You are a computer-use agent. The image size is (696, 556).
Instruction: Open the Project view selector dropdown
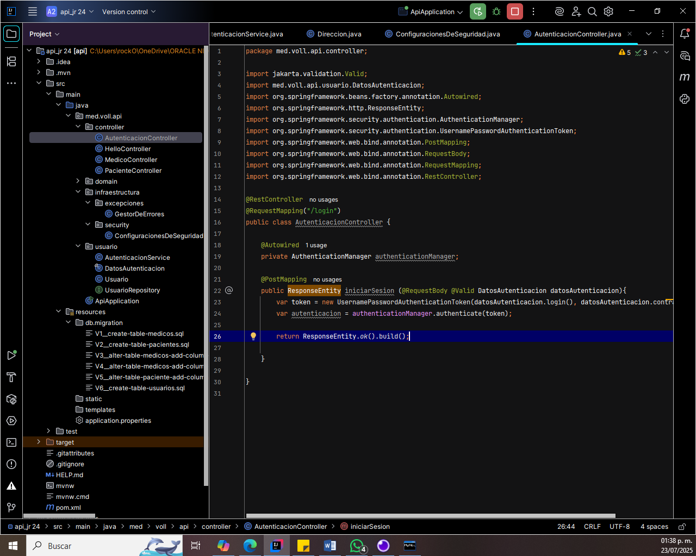tap(45, 34)
